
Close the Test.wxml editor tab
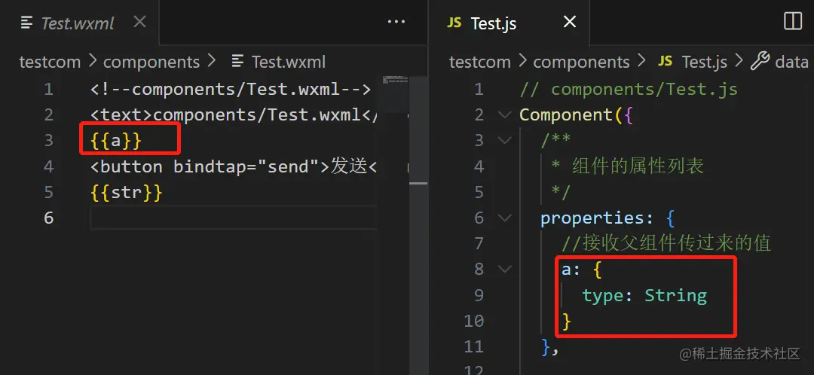(139, 22)
